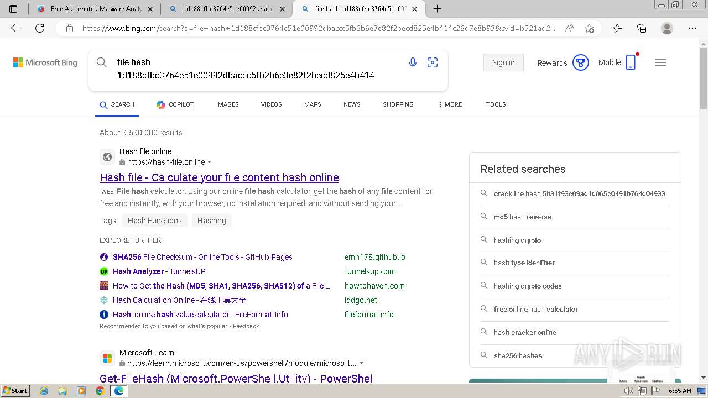Go to Microsoft Bing home logo

(x=45, y=62)
